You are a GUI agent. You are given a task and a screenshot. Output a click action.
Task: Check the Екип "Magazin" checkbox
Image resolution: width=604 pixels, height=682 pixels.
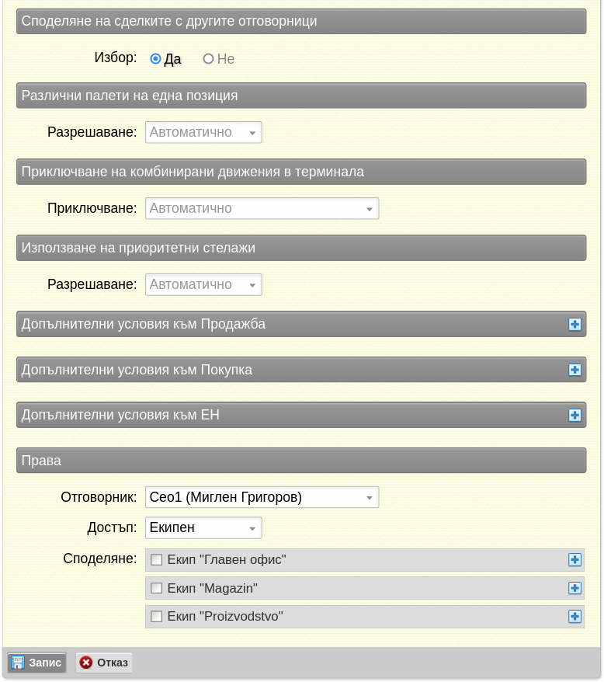click(156, 588)
